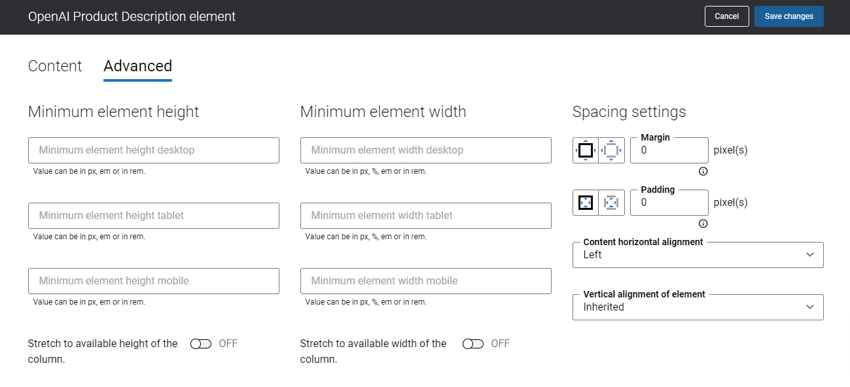Click the Save changes button

789,16
